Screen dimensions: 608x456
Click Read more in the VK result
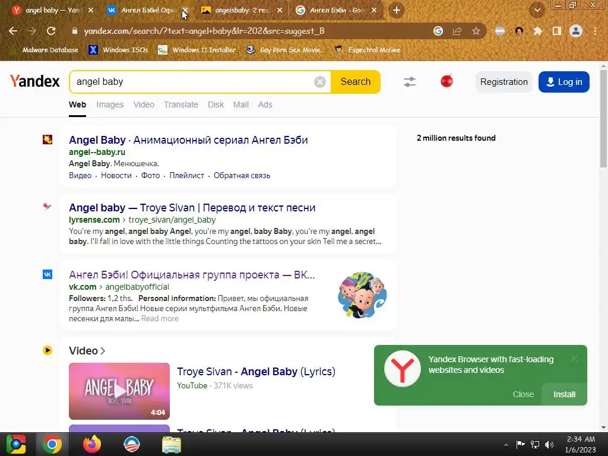click(x=160, y=319)
